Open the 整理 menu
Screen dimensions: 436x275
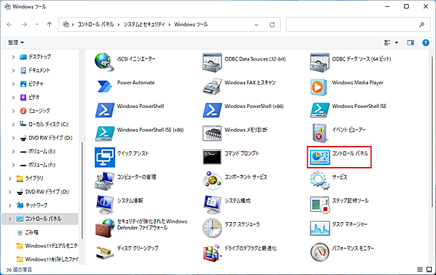16,42
